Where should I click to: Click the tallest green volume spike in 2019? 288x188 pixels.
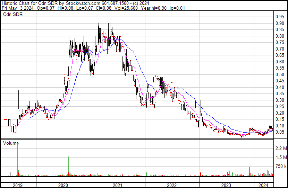pos(18,159)
